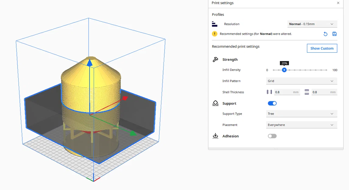Reset altered settings with undo arrow
This screenshot has width=349, height=190.
326,34
